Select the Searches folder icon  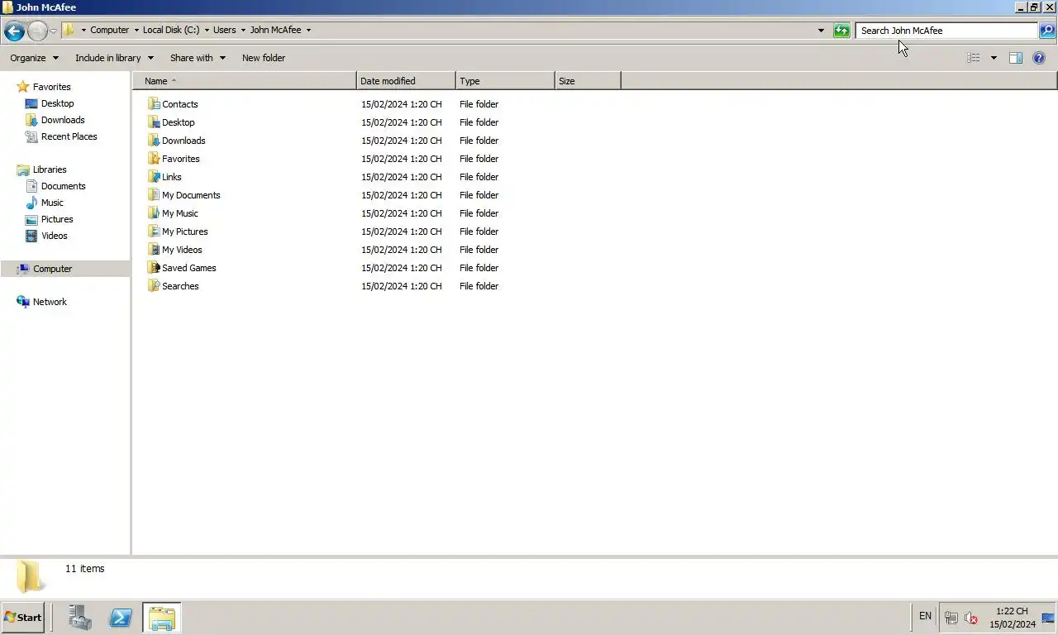[153, 286]
